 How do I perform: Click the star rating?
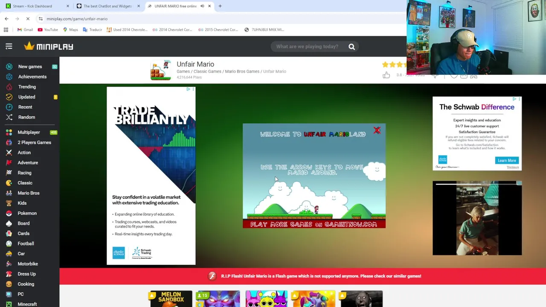pyautogui.click(x=395, y=64)
